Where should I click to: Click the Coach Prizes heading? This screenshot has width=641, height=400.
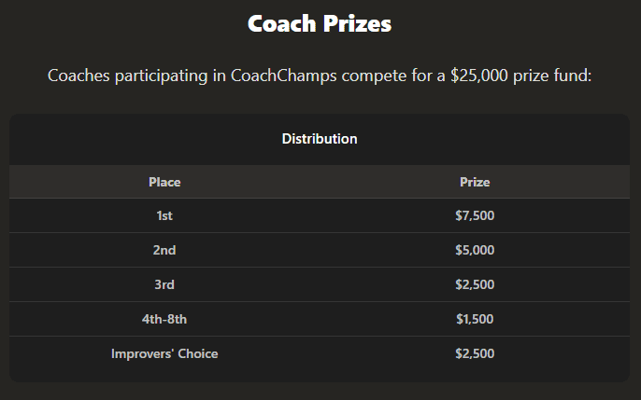point(320,24)
